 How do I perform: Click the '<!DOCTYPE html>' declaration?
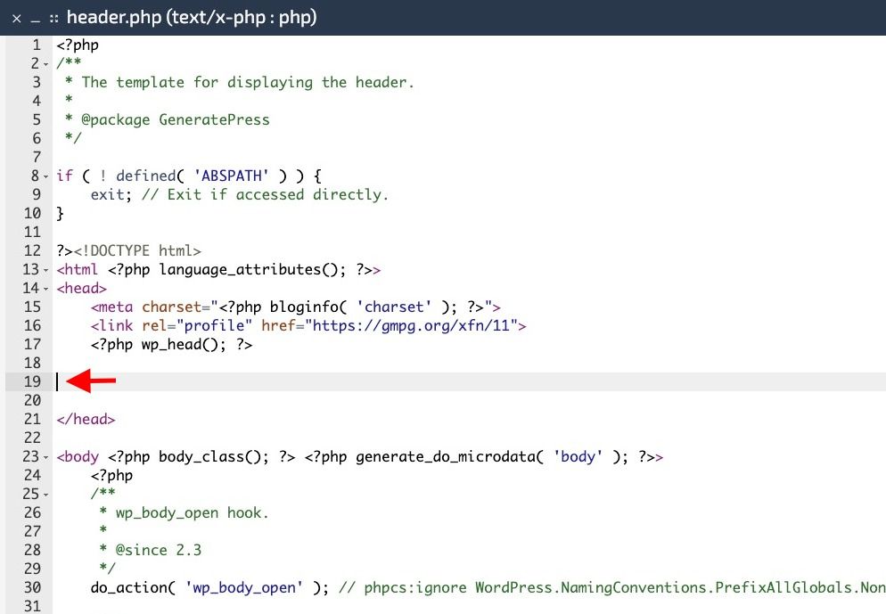137,250
